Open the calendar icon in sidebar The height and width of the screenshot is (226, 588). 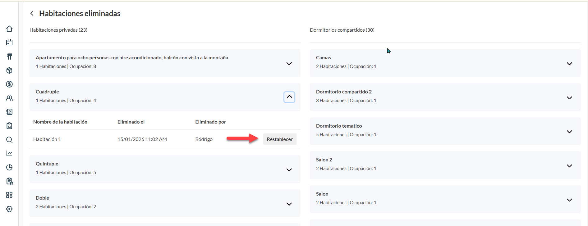coord(9,43)
